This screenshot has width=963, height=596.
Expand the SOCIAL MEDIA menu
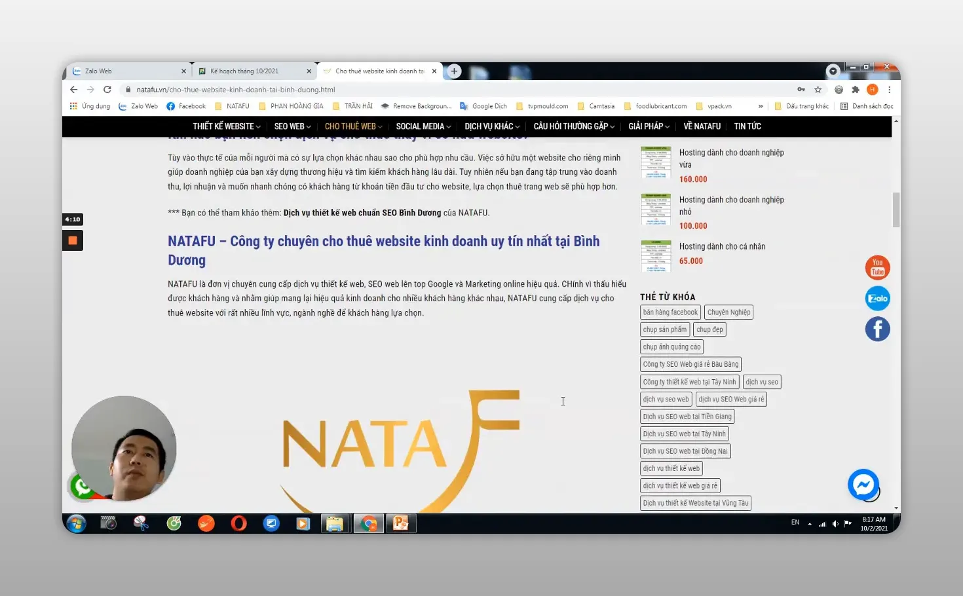click(423, 126)
